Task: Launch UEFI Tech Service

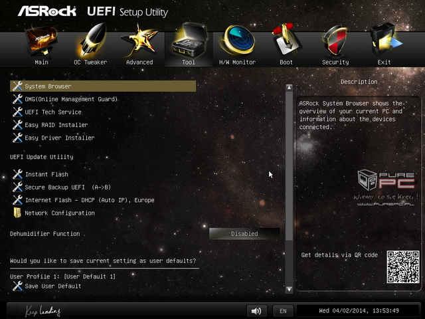Action: coord(53,112)
